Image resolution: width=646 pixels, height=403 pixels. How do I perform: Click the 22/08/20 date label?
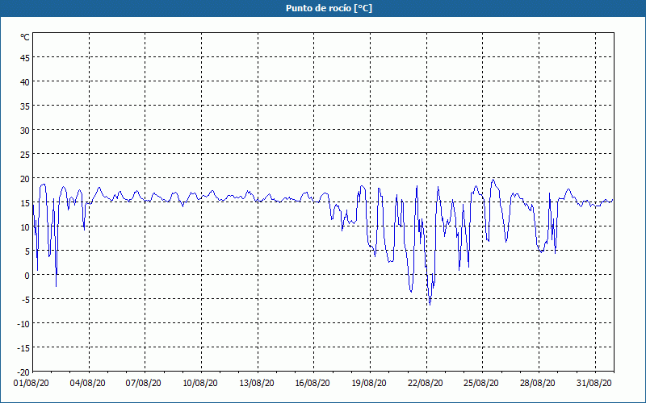tap(426, 383)
